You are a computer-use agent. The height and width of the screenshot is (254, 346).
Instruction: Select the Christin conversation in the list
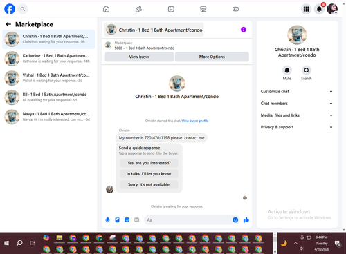point(48,39)
